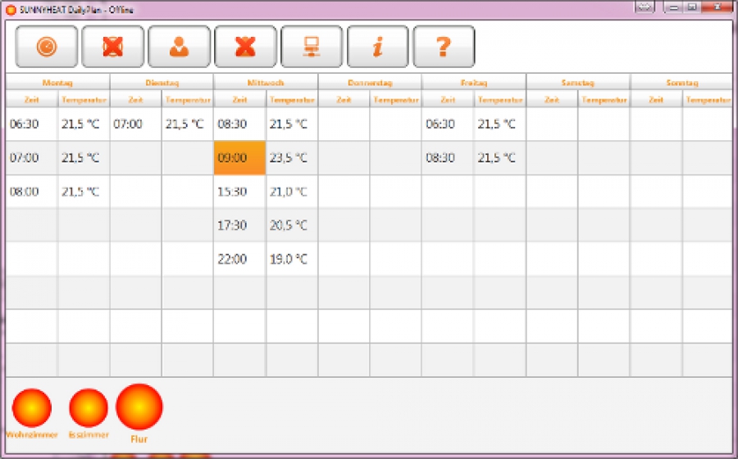This screenshot has width=738, height=459.
Task: Click the 19,0 °C temperature cell
Action: 291,259
